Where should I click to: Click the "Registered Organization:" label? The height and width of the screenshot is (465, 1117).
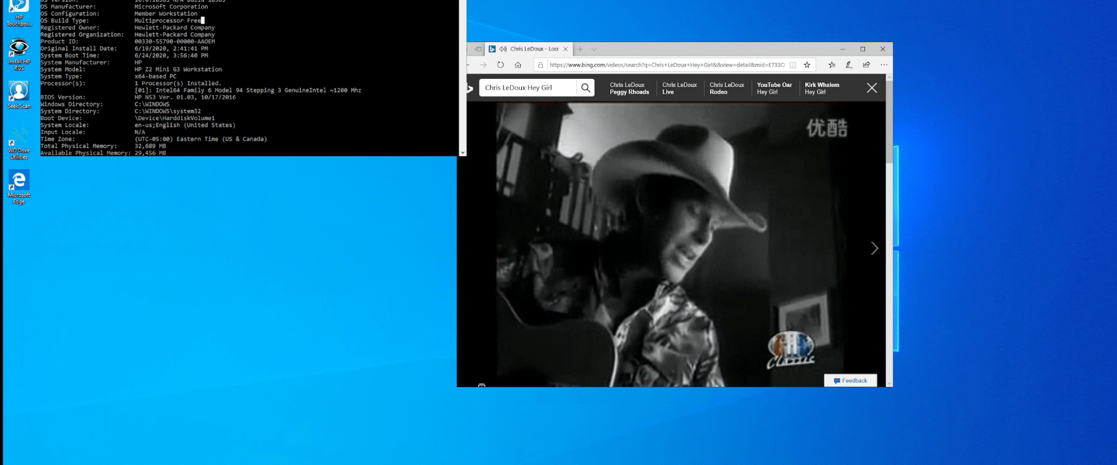(x=82, y=35)
